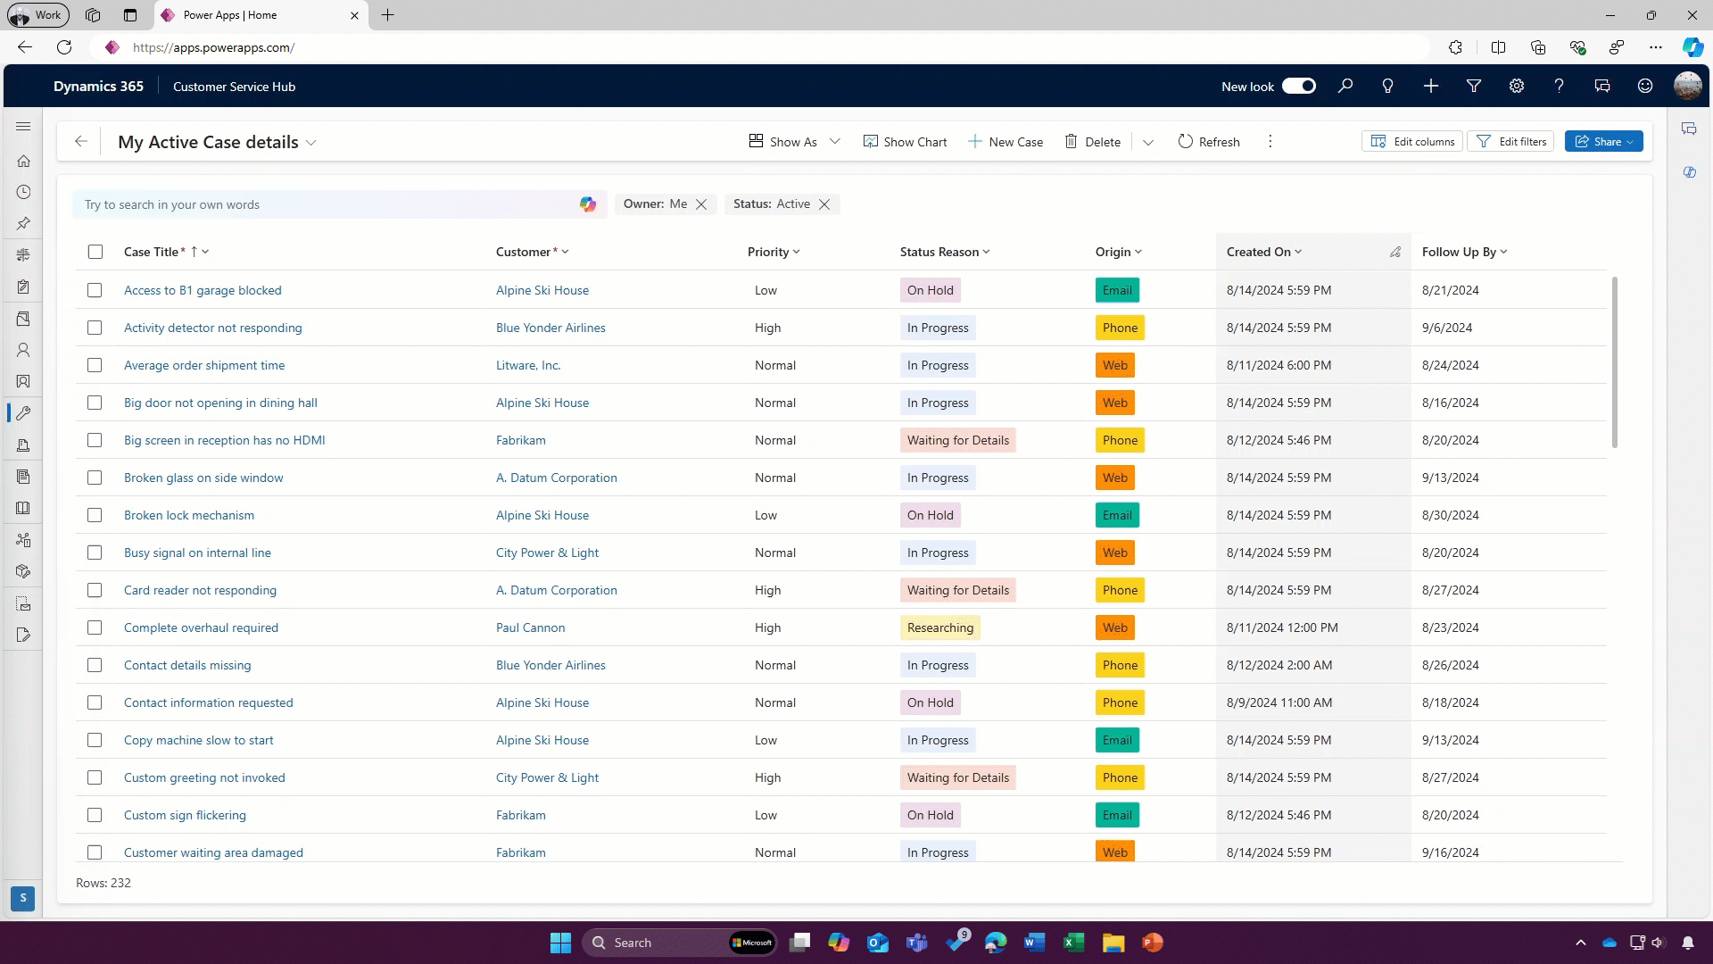
Task: Select checkbox for Average order shipment time
Action: point(95,365)
